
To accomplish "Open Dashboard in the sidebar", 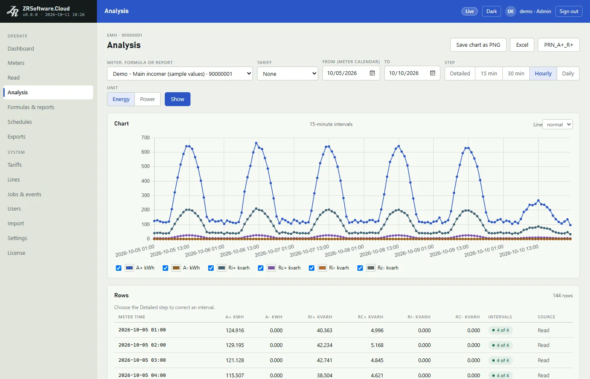I will [x=48, y=48].
